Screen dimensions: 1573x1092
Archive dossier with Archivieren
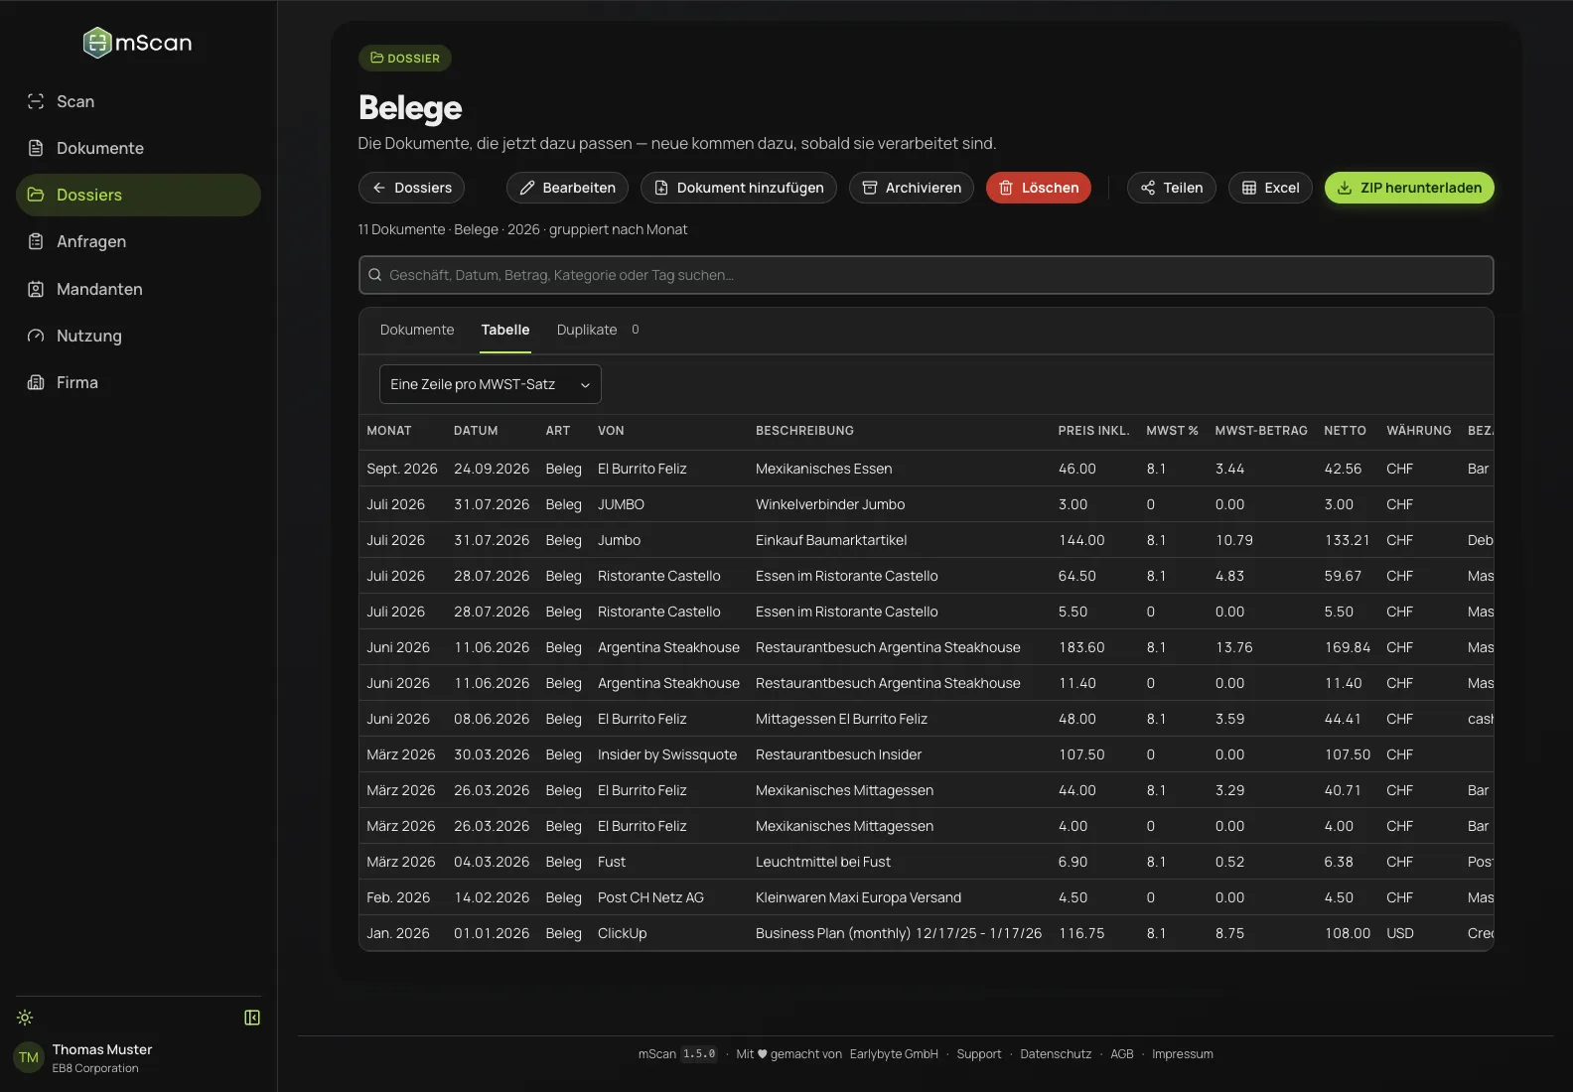coord(912,188)
